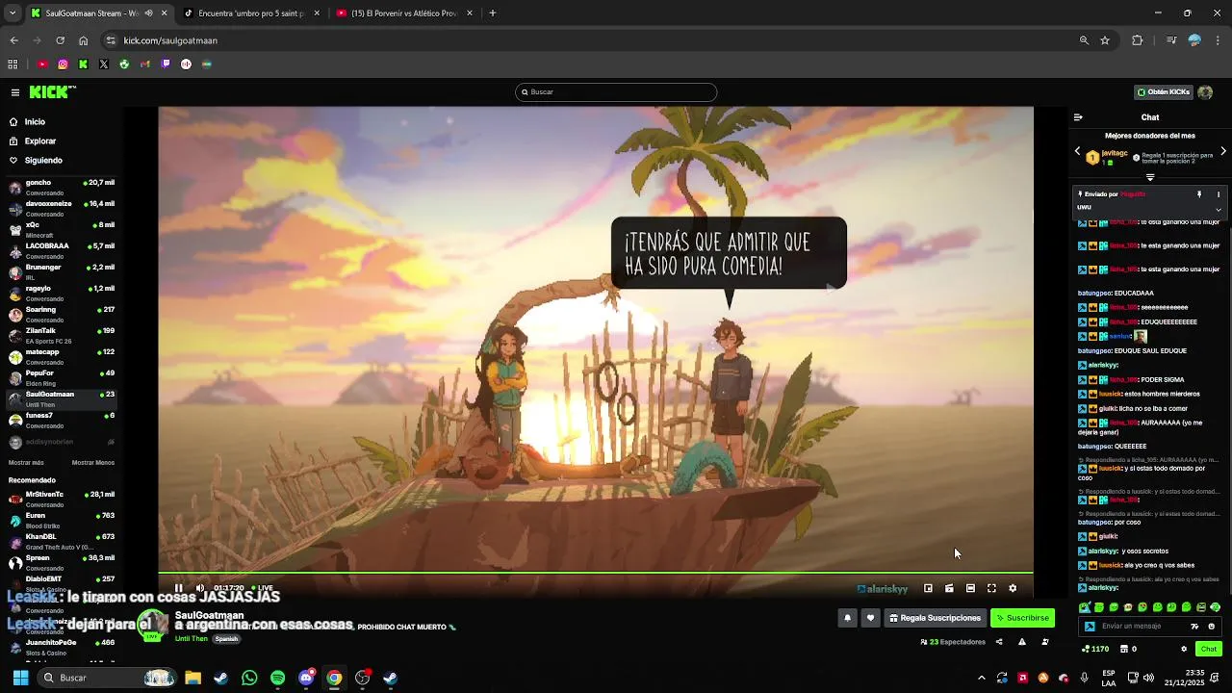Switch to El Porvenir vs Atlético YouTube tab
This screenshot has height=693, width=1232.
click(x=403, y=13)
